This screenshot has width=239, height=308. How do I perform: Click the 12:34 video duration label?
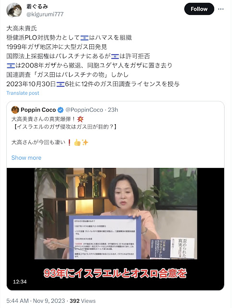pos(20,282)
